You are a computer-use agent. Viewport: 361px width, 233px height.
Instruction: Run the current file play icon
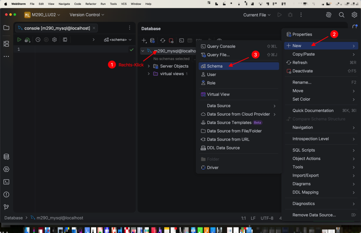[280, 15]
